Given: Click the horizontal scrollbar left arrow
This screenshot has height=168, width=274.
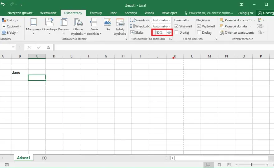Looking at the screenshot, I should (172, 158).
